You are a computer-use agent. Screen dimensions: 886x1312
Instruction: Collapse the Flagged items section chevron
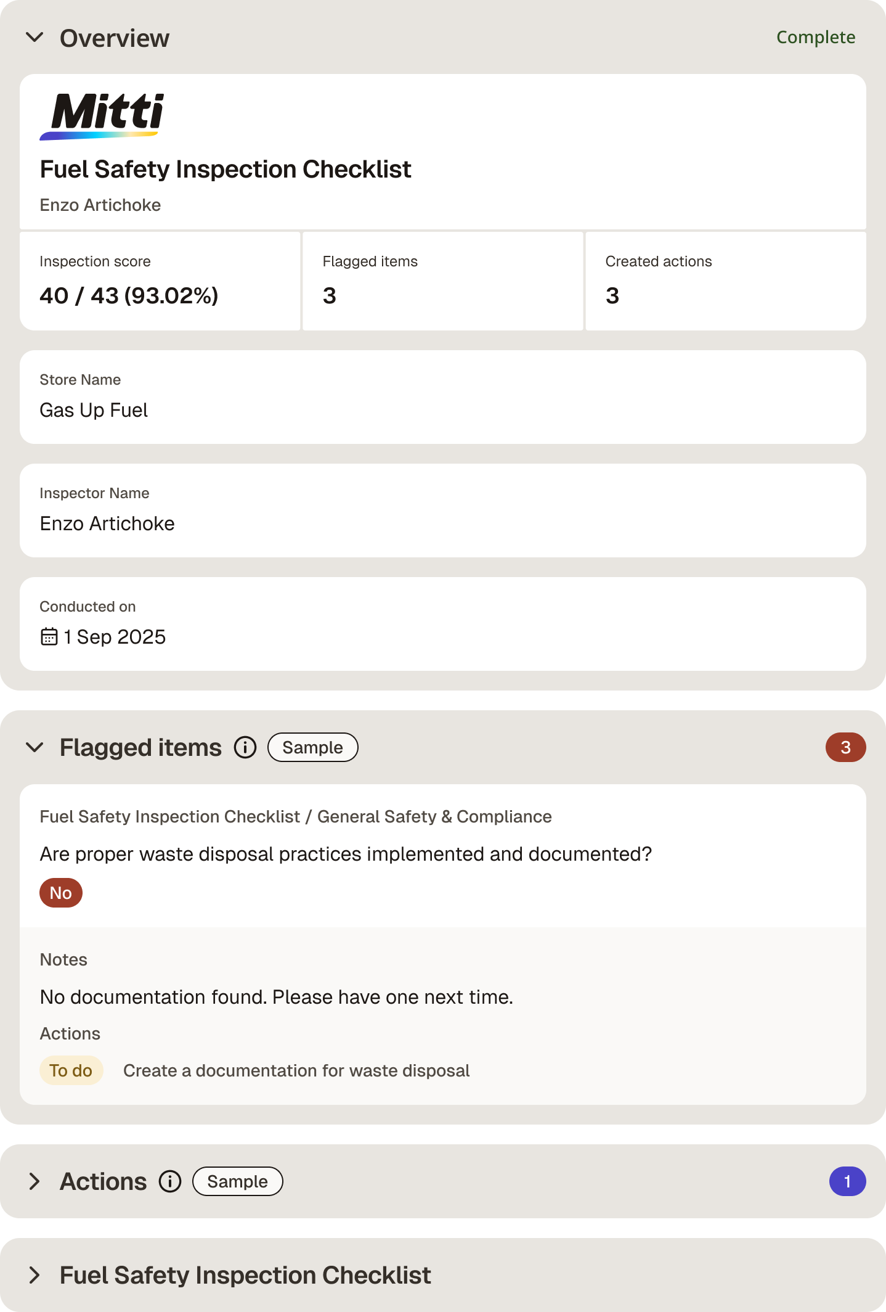35,747
